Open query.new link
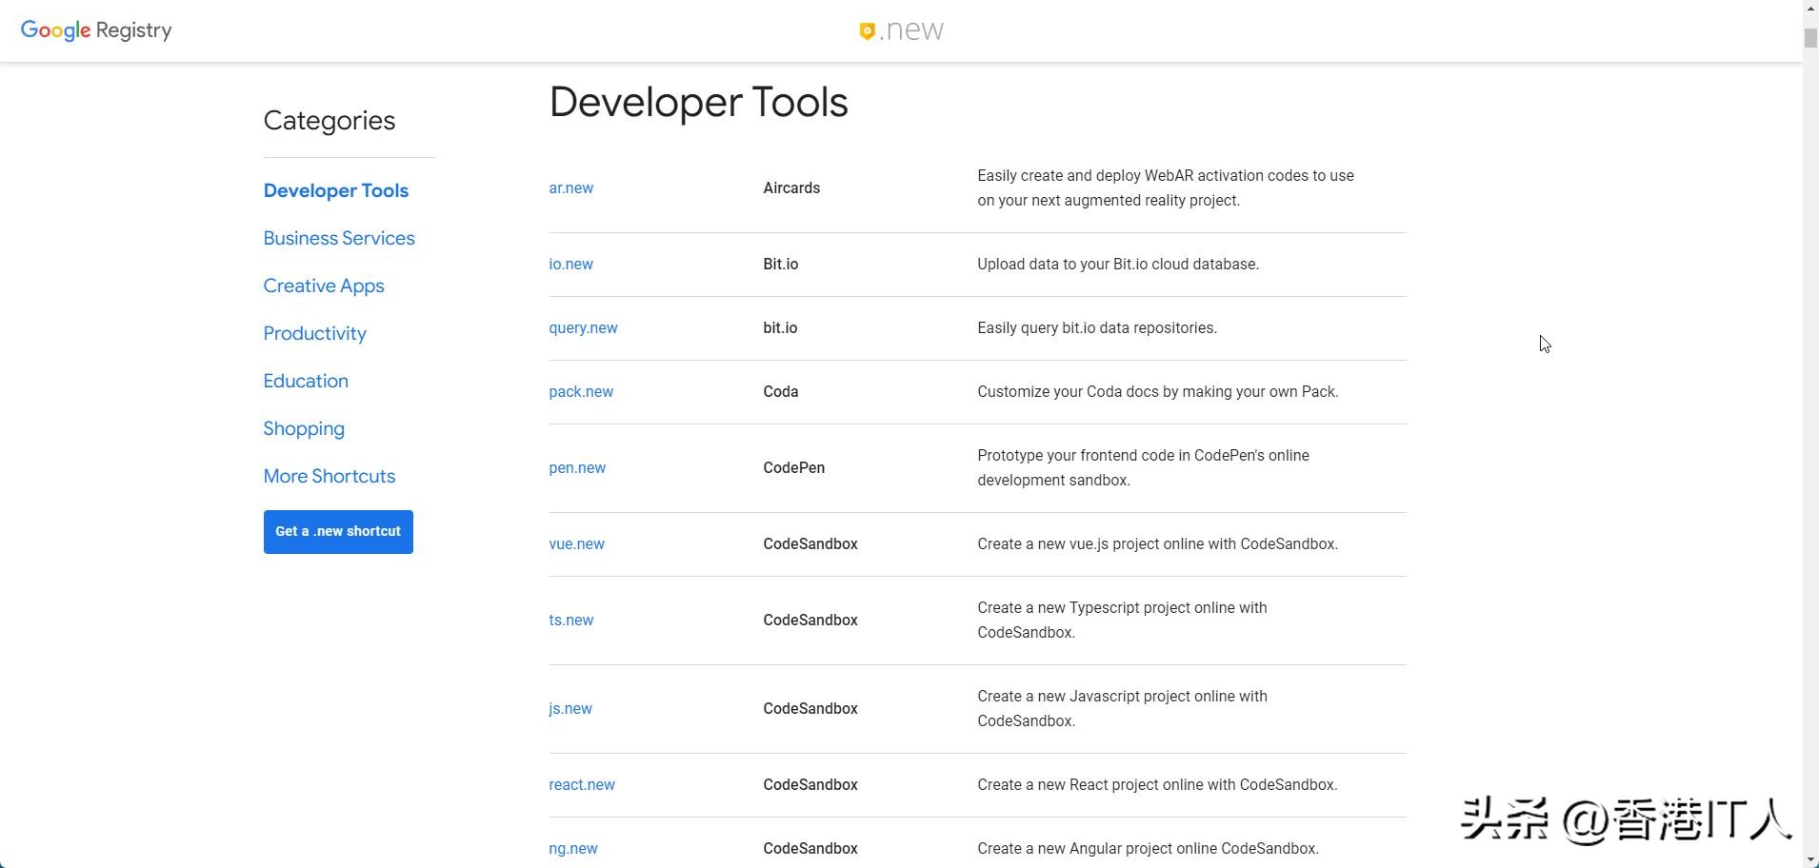 tap(583, 328)
